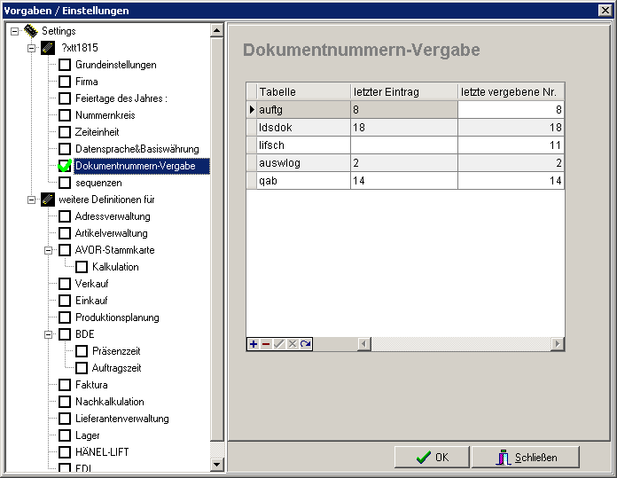Collapse the BDE tree branch
Screen dimensions: 617x478
[49, 334]
